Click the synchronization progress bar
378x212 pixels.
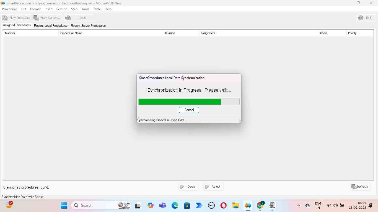[189, 102]
